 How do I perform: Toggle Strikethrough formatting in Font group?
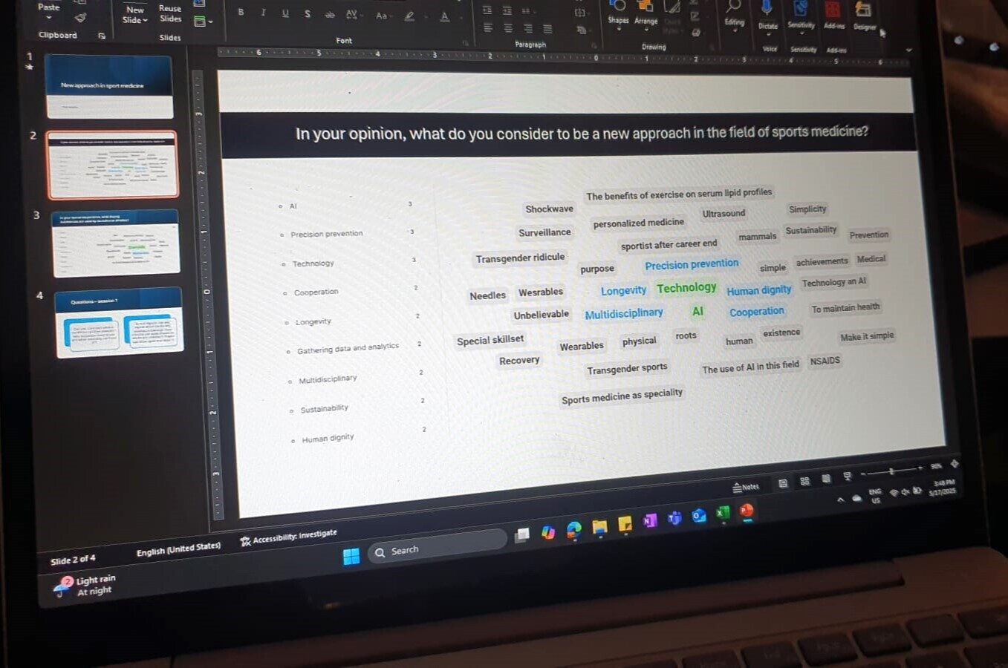[x=330, y=14]
